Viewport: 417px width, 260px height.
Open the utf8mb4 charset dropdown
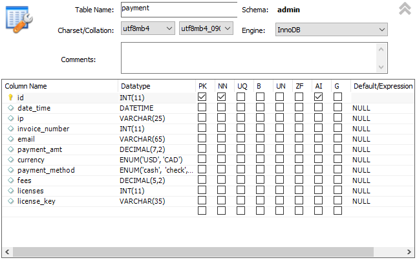(147, 29)
